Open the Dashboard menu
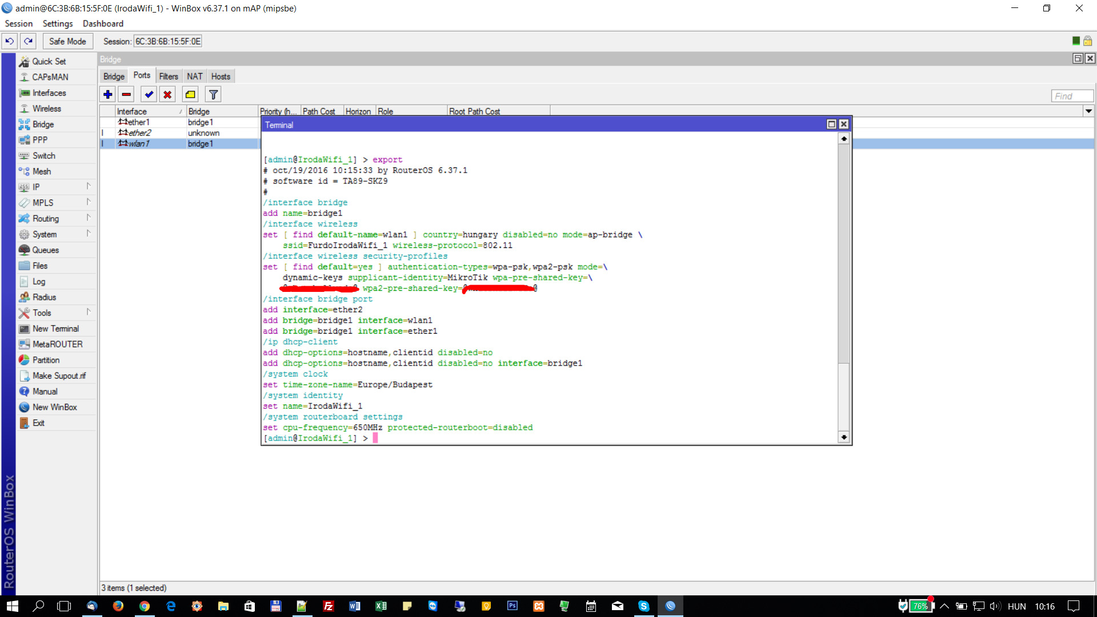Screen dimensions: 1097x617 pyautogui.click(x=103, y=23)
